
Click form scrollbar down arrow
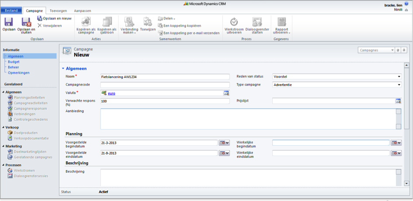(x=406, y=184)
